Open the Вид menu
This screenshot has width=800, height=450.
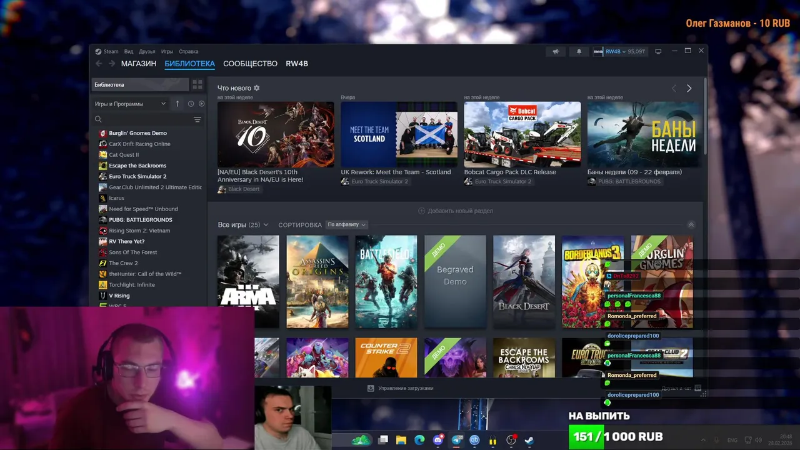click(129, 51)
